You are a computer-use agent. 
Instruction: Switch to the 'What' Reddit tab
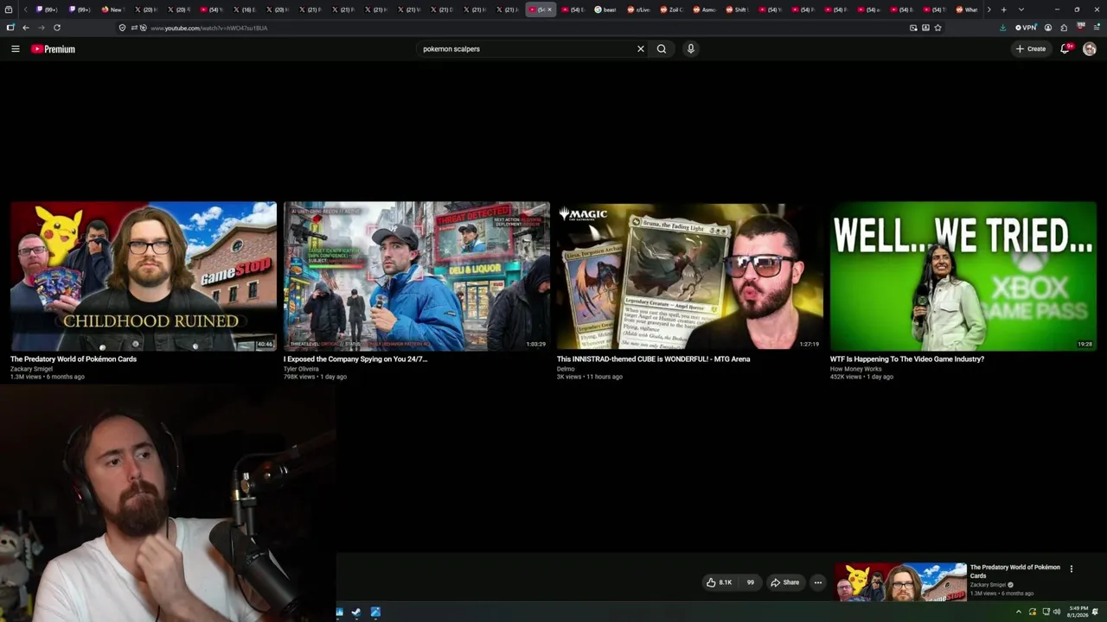[967, 10]
